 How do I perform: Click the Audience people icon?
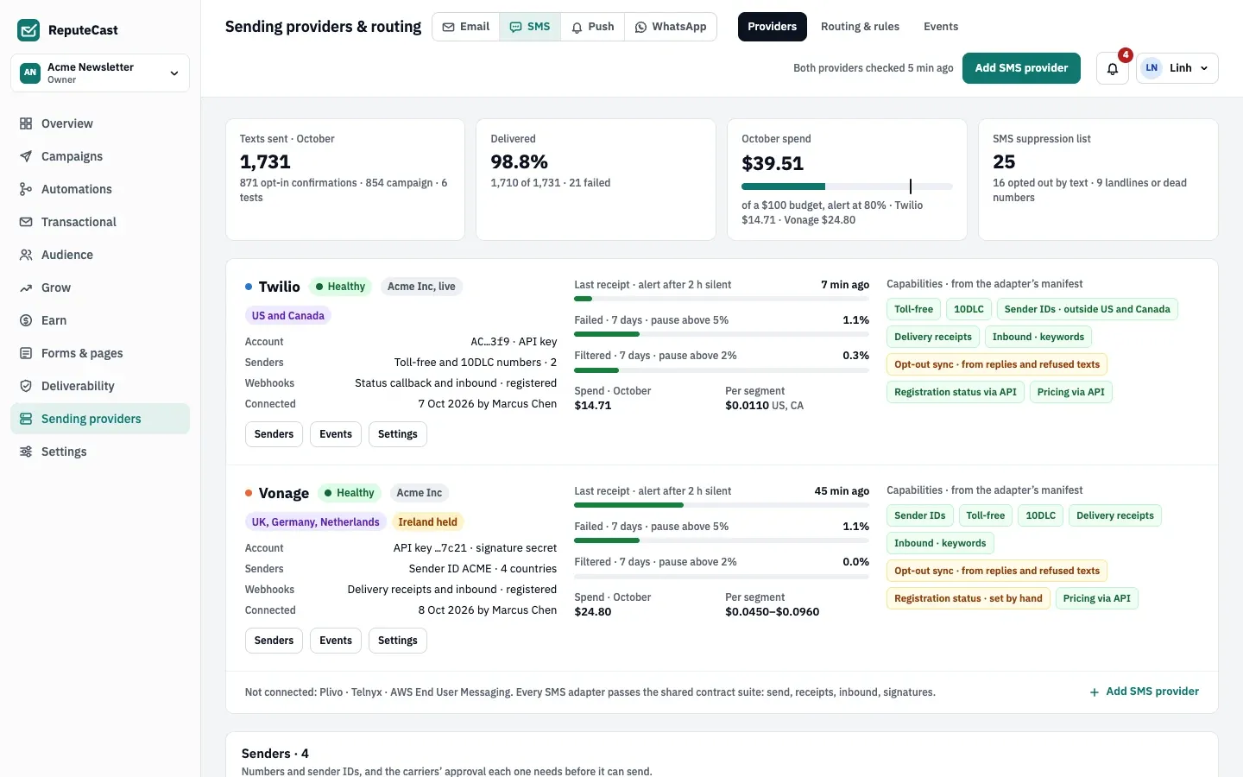pyautogui.click(x=26, y=255)
